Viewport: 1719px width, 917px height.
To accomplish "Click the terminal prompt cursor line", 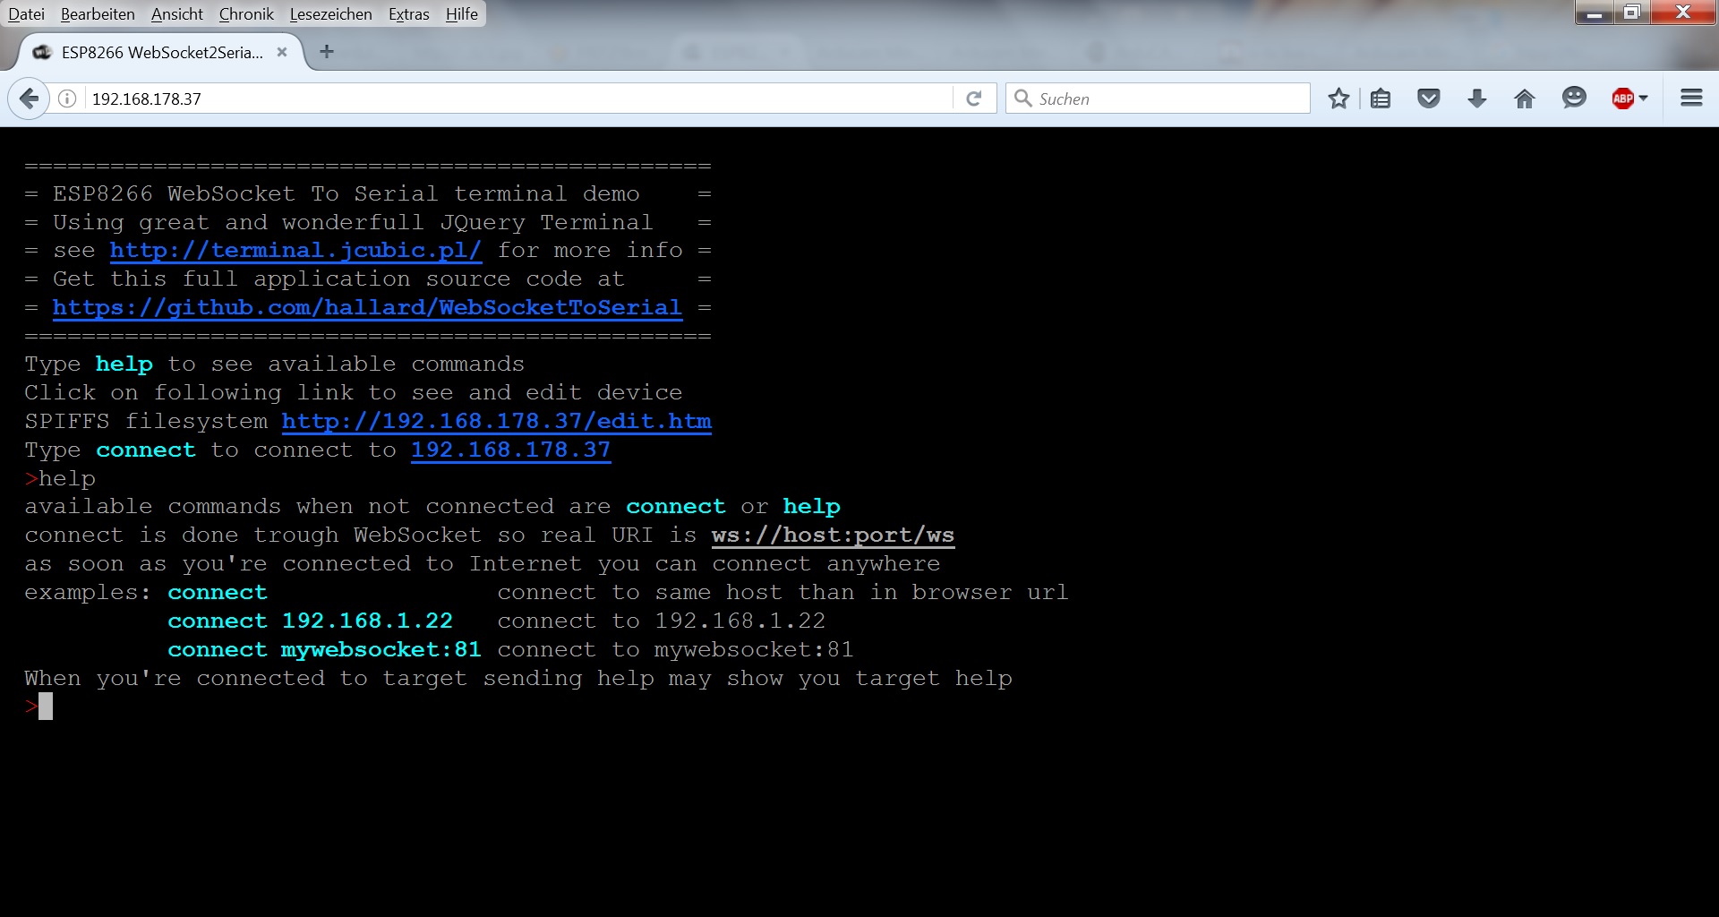I will pos(39,707).
